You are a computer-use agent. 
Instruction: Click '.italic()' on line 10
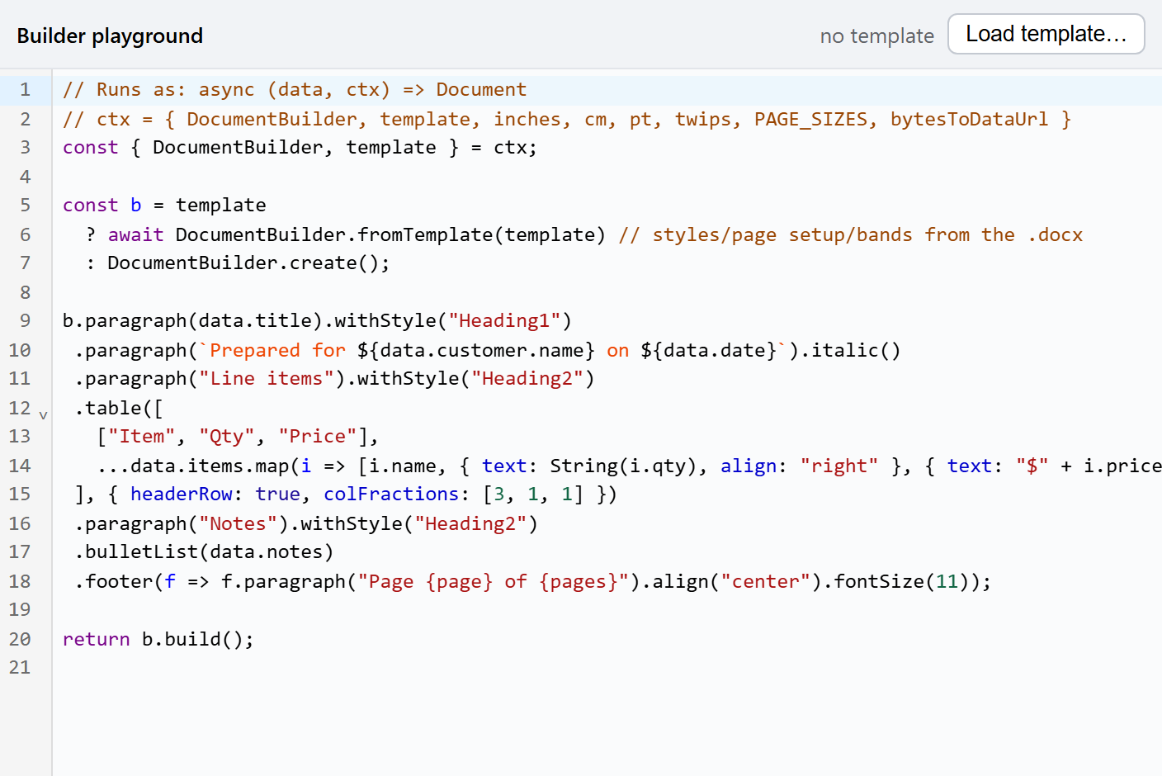(850, 350)
